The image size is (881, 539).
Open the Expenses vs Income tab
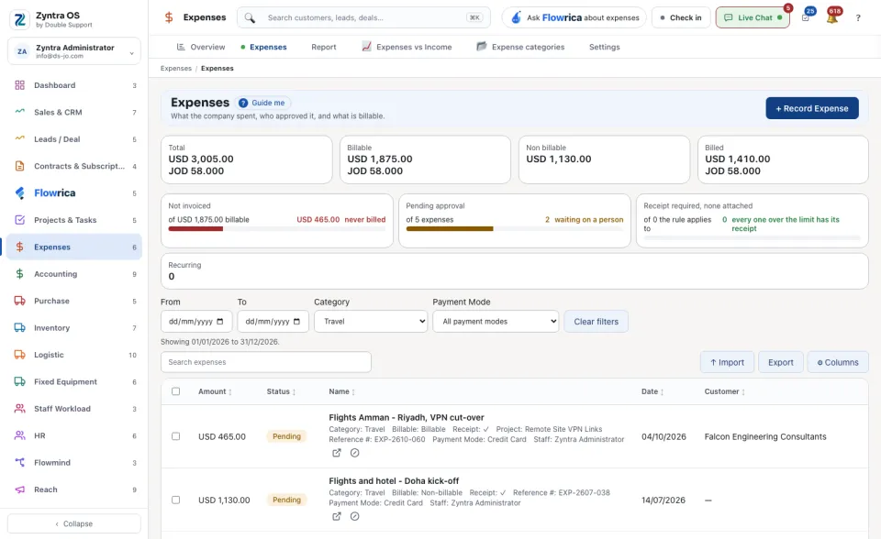pyautogui.click(x=407, y=47)
